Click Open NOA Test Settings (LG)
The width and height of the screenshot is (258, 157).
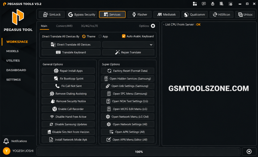pos(127,101)
